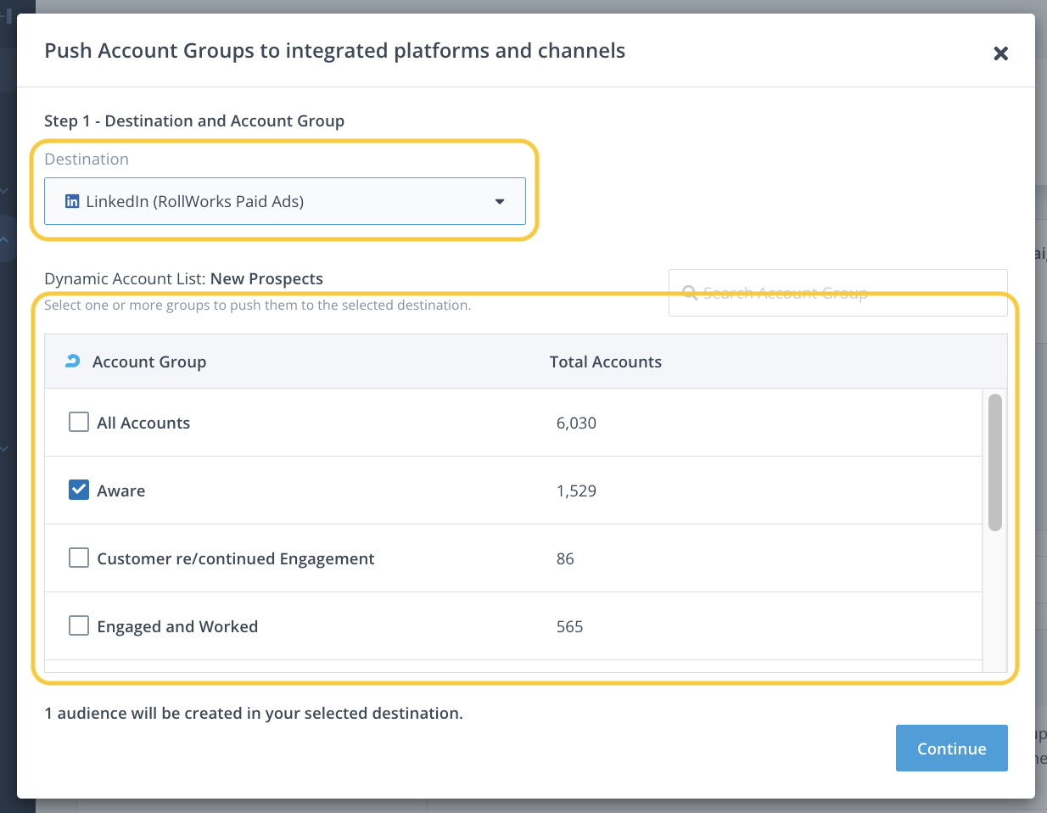Open the Destination combo box showing LinkedIn
The image size is (1047, 813).
(284, 201)
